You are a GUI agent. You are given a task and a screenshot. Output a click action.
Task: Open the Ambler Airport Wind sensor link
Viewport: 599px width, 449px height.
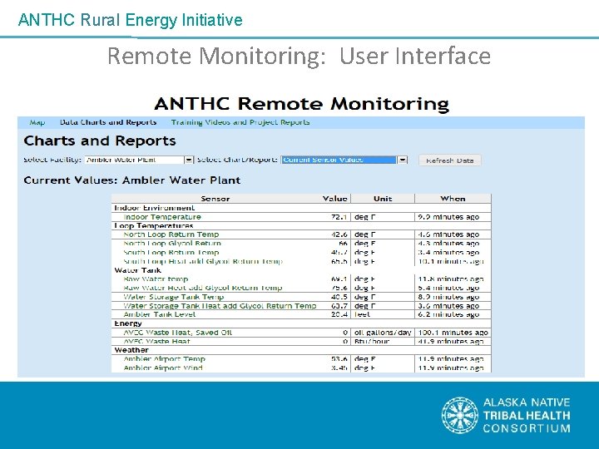point(163,368)
